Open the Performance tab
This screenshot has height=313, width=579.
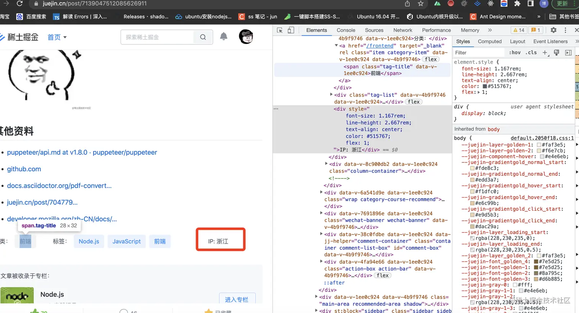pyautogui.click(x=437, y=30)
